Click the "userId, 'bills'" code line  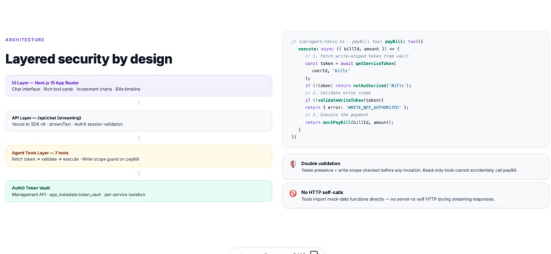(x=331, y=71)
